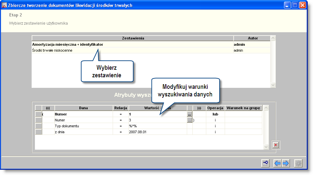Click the value field containing 1
The image size is (313, 175).
pyautogui.click(x=158, y=114)
